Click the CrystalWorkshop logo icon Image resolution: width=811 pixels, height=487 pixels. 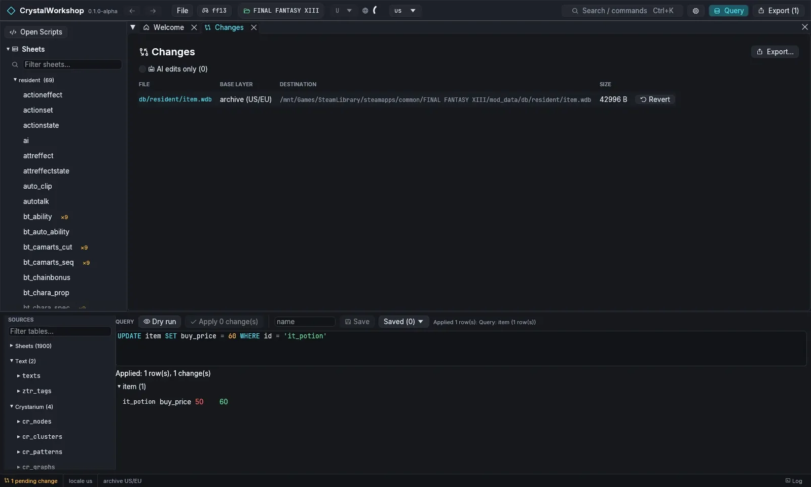[11, 11]
